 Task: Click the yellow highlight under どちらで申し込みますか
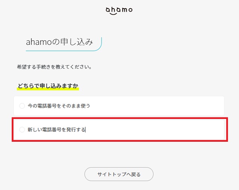(48, 89)
